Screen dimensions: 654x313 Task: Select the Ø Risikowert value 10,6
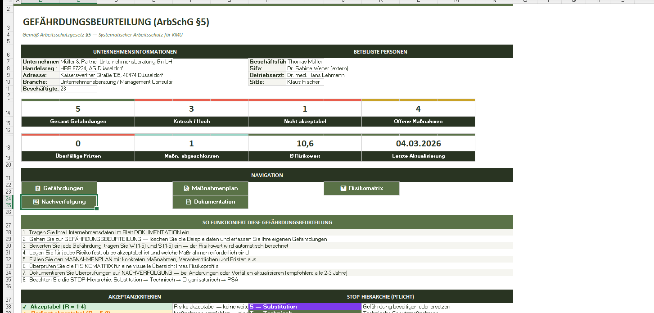click(x=305, y=144)
